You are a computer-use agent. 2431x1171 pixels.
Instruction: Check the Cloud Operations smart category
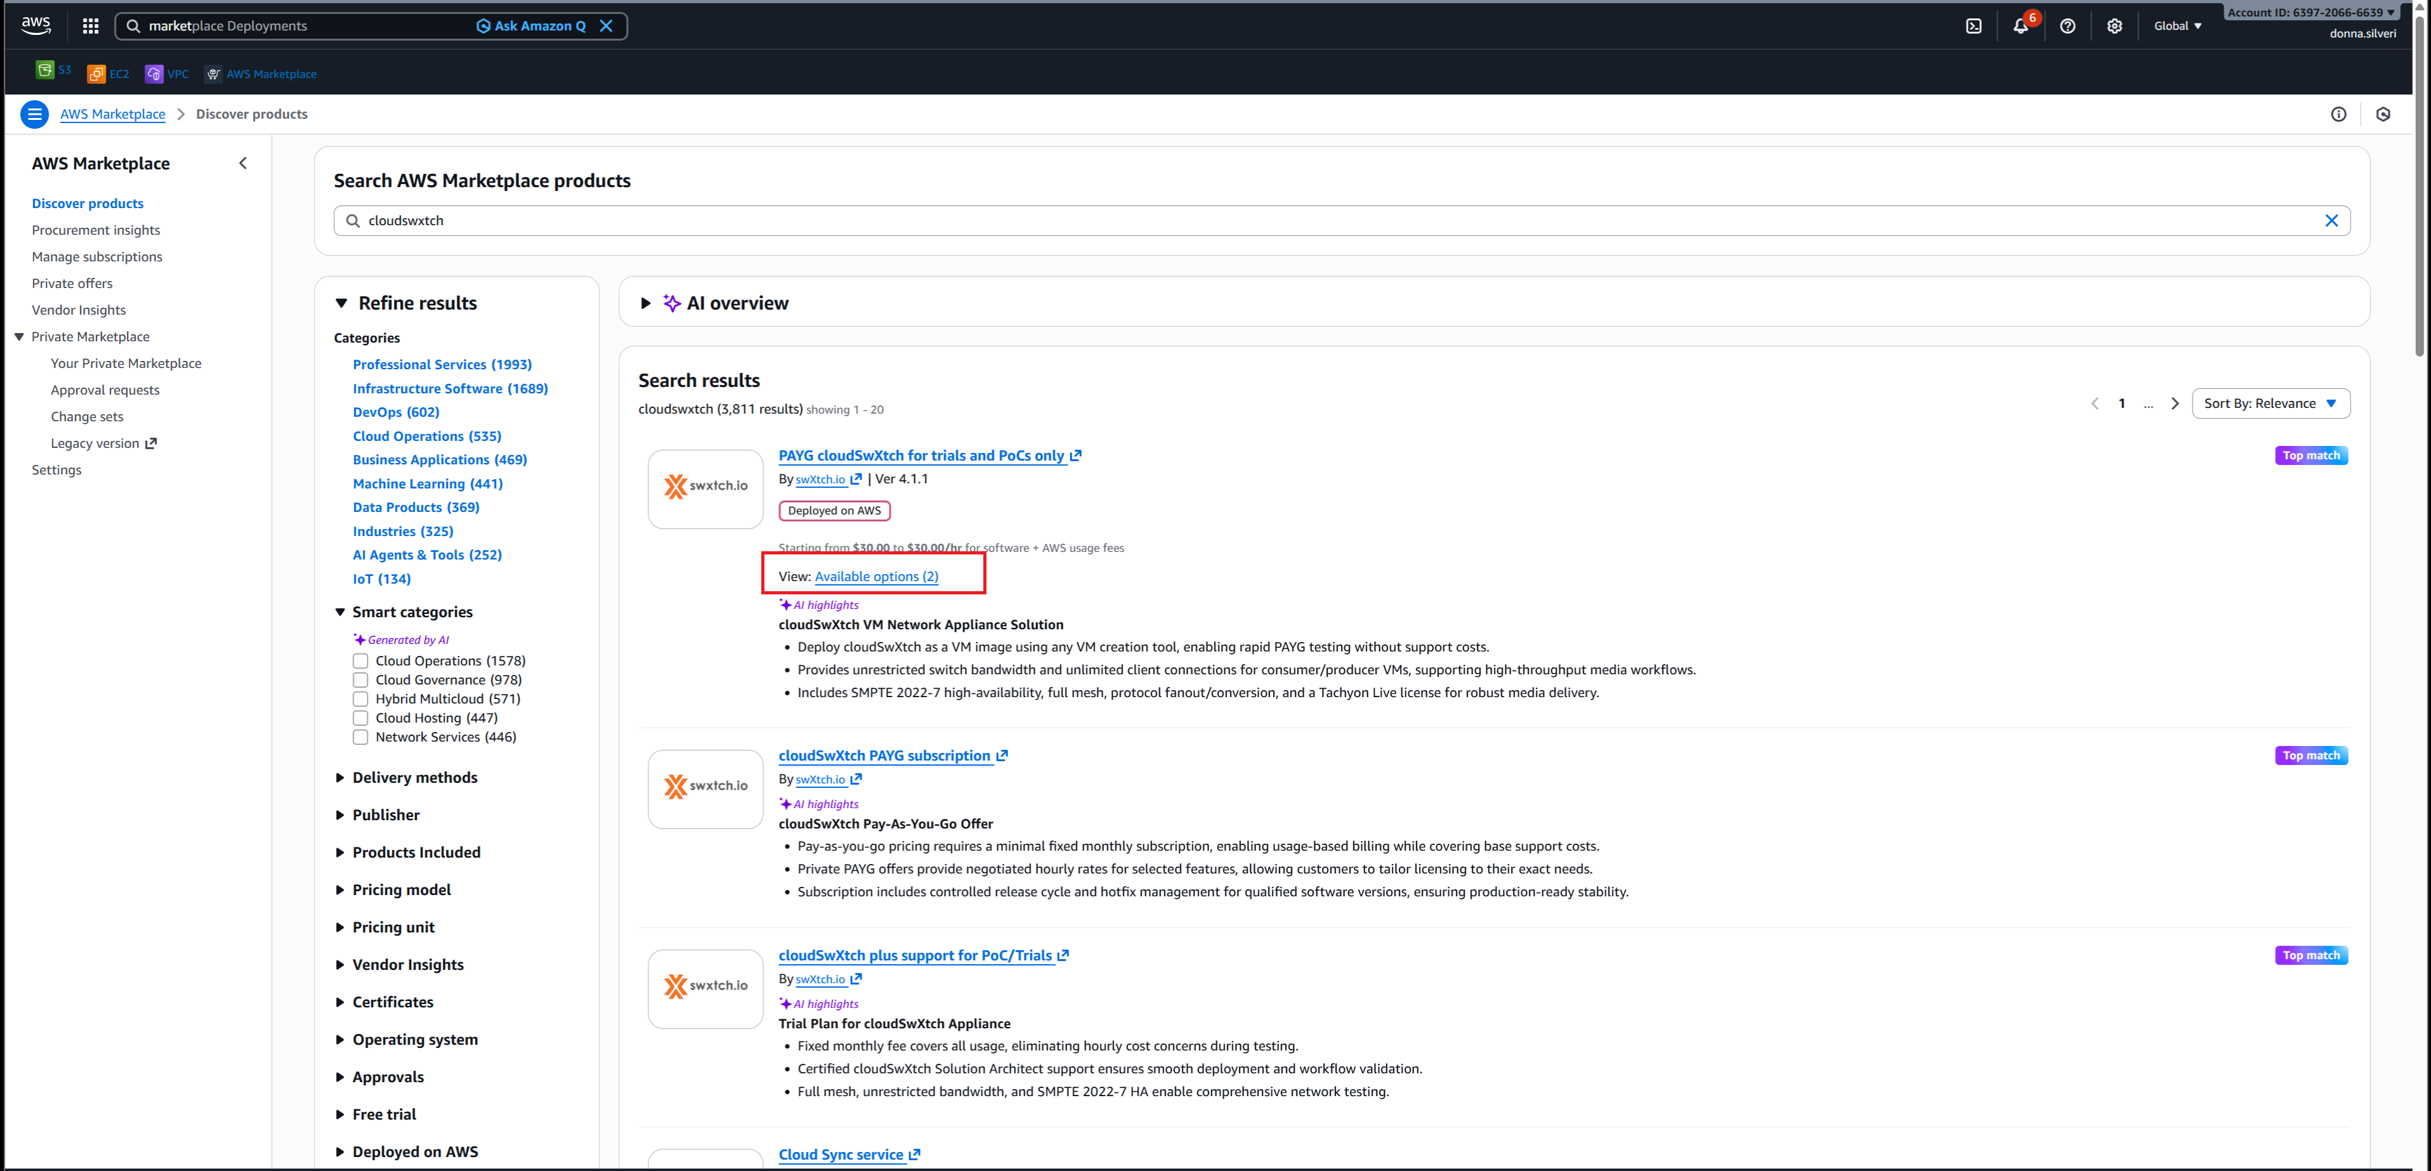[x=360, y=660]
